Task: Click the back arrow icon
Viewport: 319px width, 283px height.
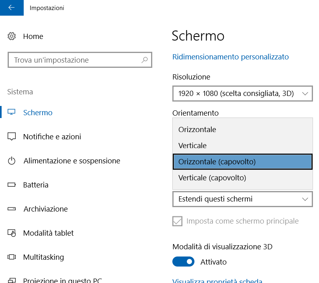Action: coord(11,8)
